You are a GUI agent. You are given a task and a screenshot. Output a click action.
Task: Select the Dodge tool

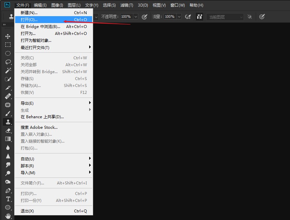(8, 173)
